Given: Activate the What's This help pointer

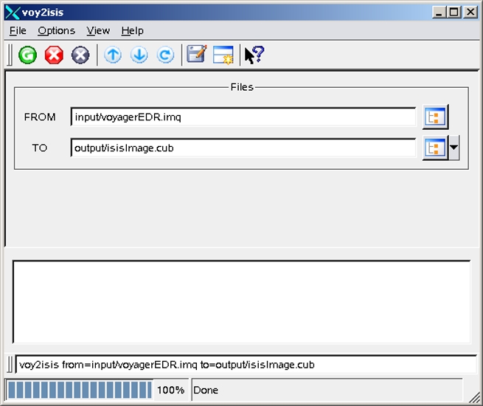Looking at the screenshot, I should [x=254, y=55].
